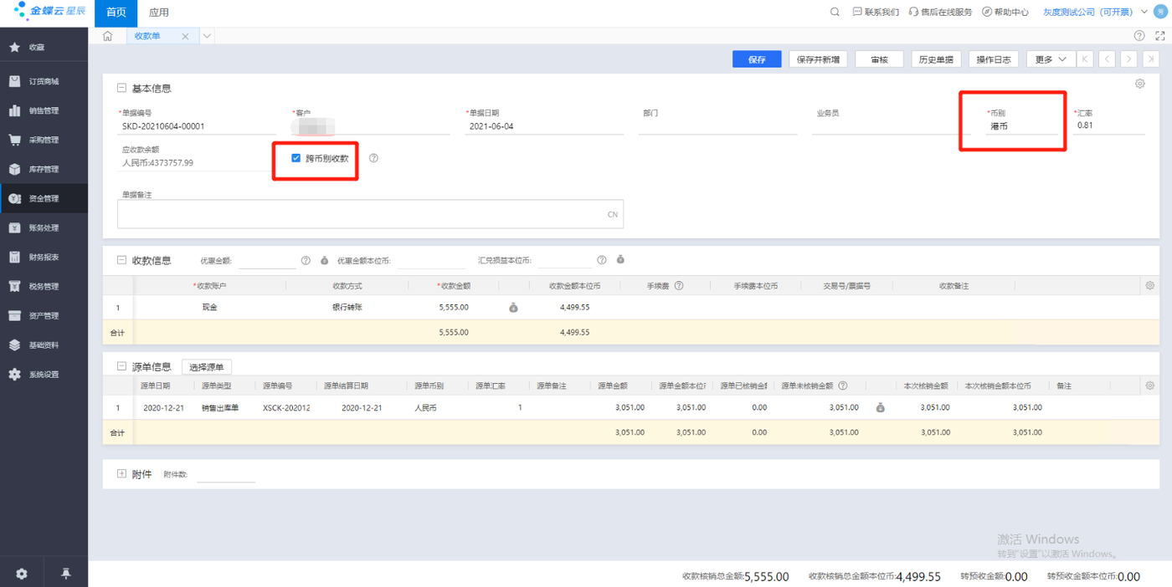
Task: Open the 帮助中心 link
Action: tap(1005, 13)
